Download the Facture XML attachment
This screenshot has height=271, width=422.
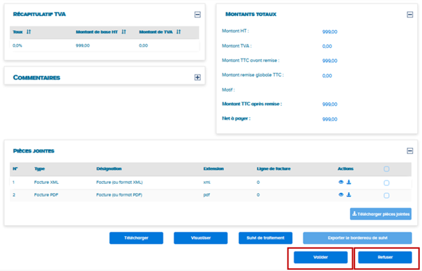click(x=349, y=182)
